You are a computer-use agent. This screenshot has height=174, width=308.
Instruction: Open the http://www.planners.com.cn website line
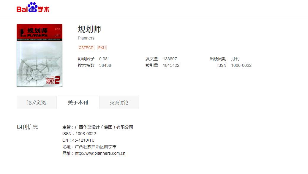pos(94,153)
